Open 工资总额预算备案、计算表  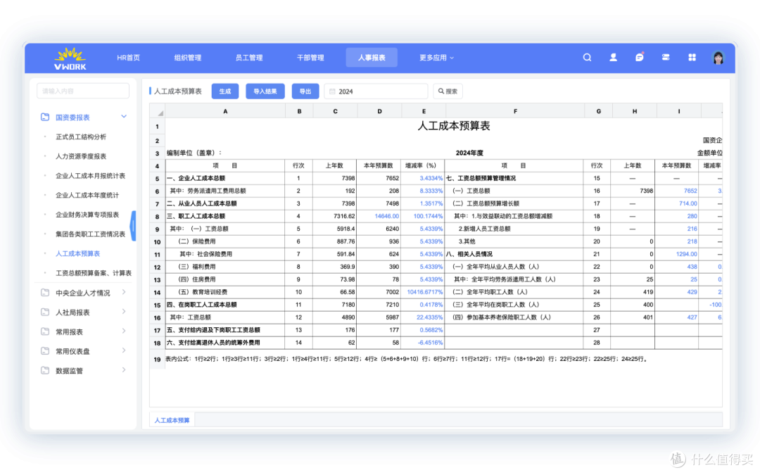tap(94, 273)
